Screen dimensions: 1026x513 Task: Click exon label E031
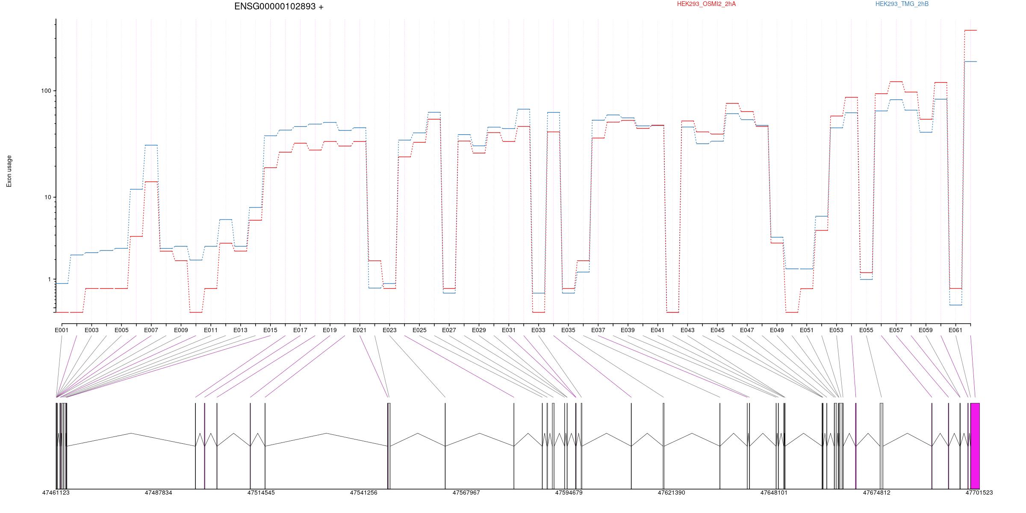[509, 330]
